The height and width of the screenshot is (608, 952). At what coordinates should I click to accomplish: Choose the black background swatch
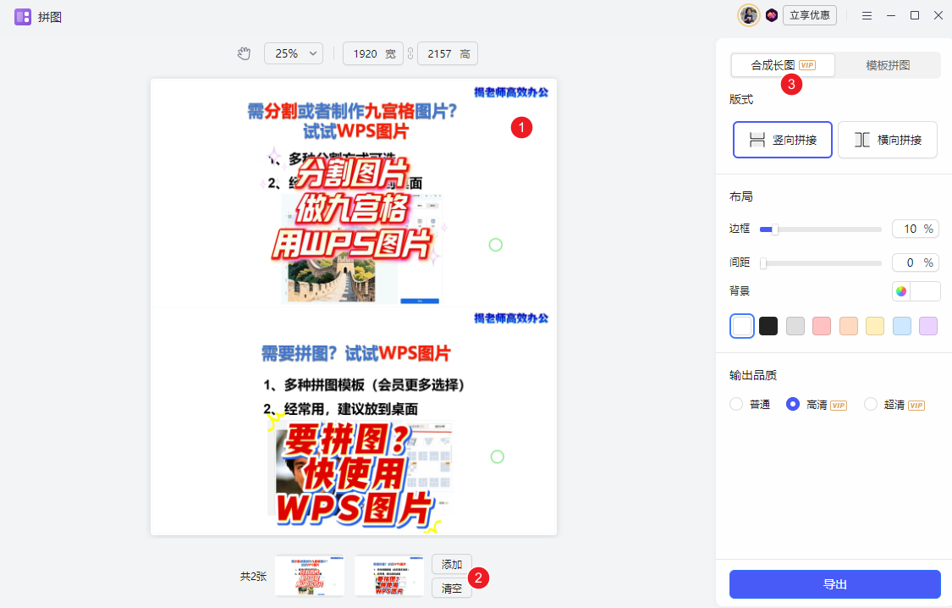768,326
